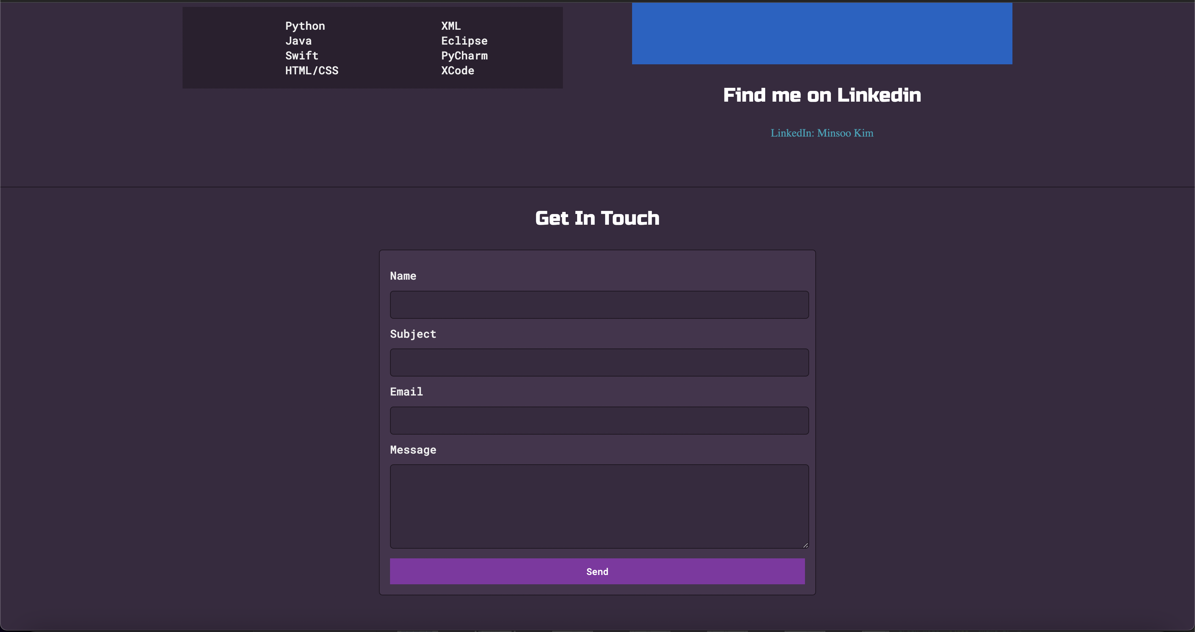Click the Find me on Linkedin heading

[x=822, y=95]
